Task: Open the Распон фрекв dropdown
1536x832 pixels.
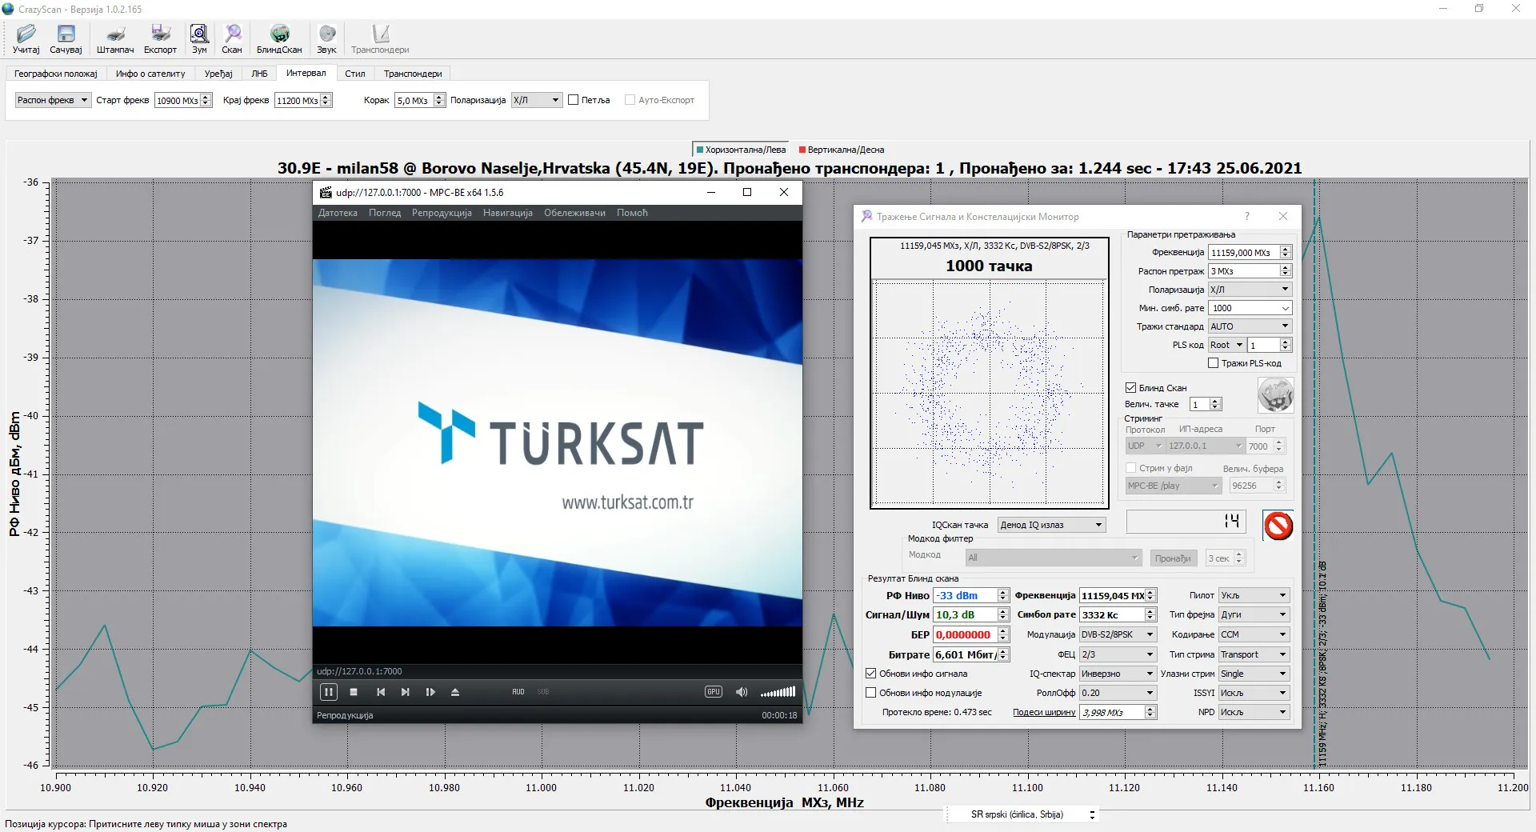Action: 53,100
